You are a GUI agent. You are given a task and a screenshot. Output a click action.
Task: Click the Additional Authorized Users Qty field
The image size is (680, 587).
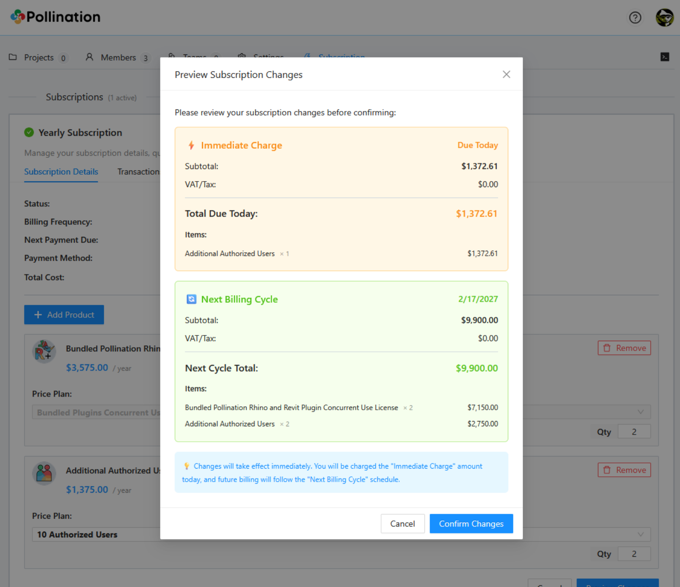pyautogui.click(x=634, y=554)
